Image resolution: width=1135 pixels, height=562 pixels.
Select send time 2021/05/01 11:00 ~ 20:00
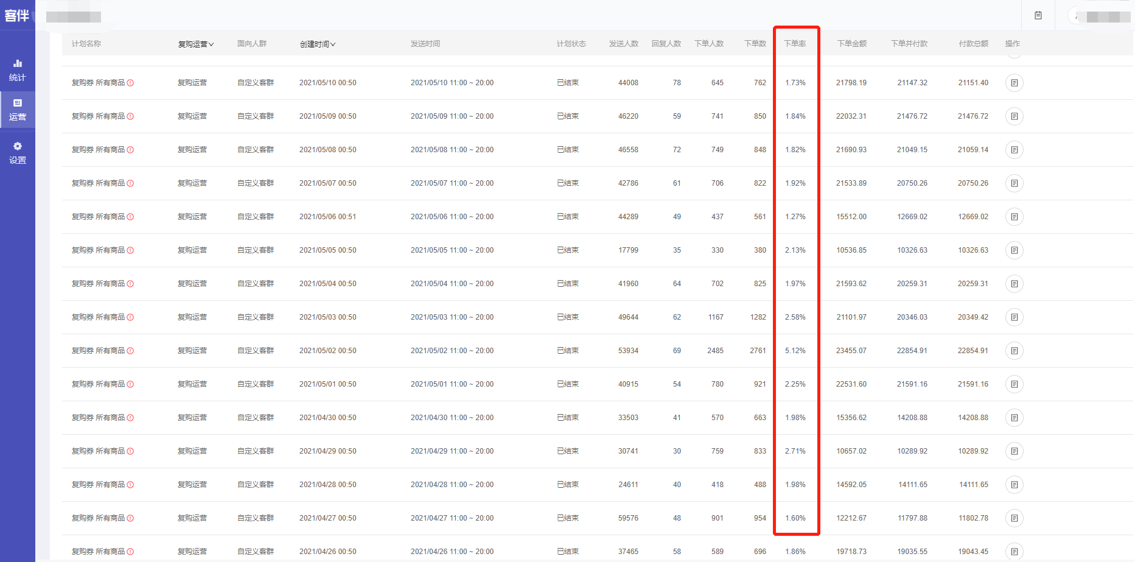point(452,384)
